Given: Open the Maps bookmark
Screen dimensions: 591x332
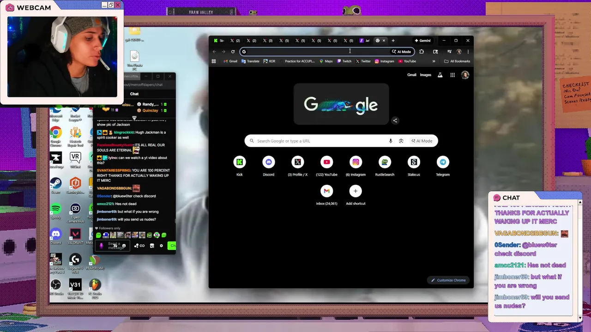Looking at the screenshot, I should [x=326, y=61].
